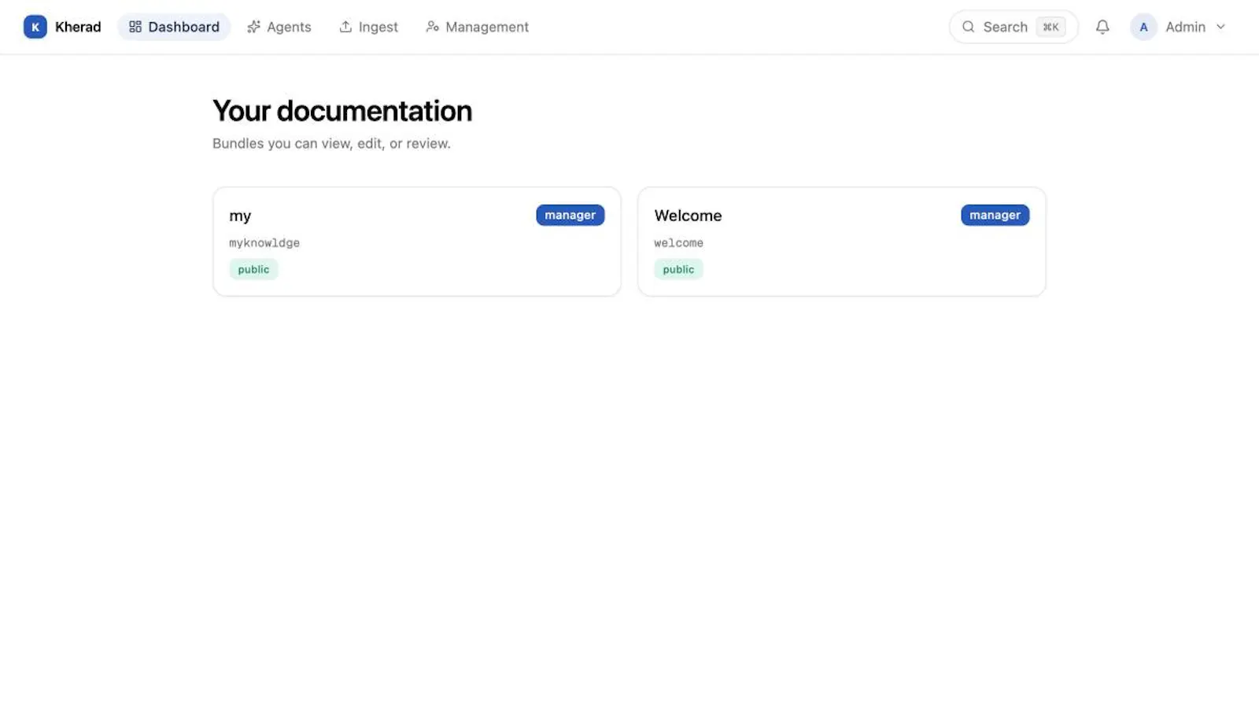
Task: Click manager badge on Welcome bundle
Action: tap(995, 215)
